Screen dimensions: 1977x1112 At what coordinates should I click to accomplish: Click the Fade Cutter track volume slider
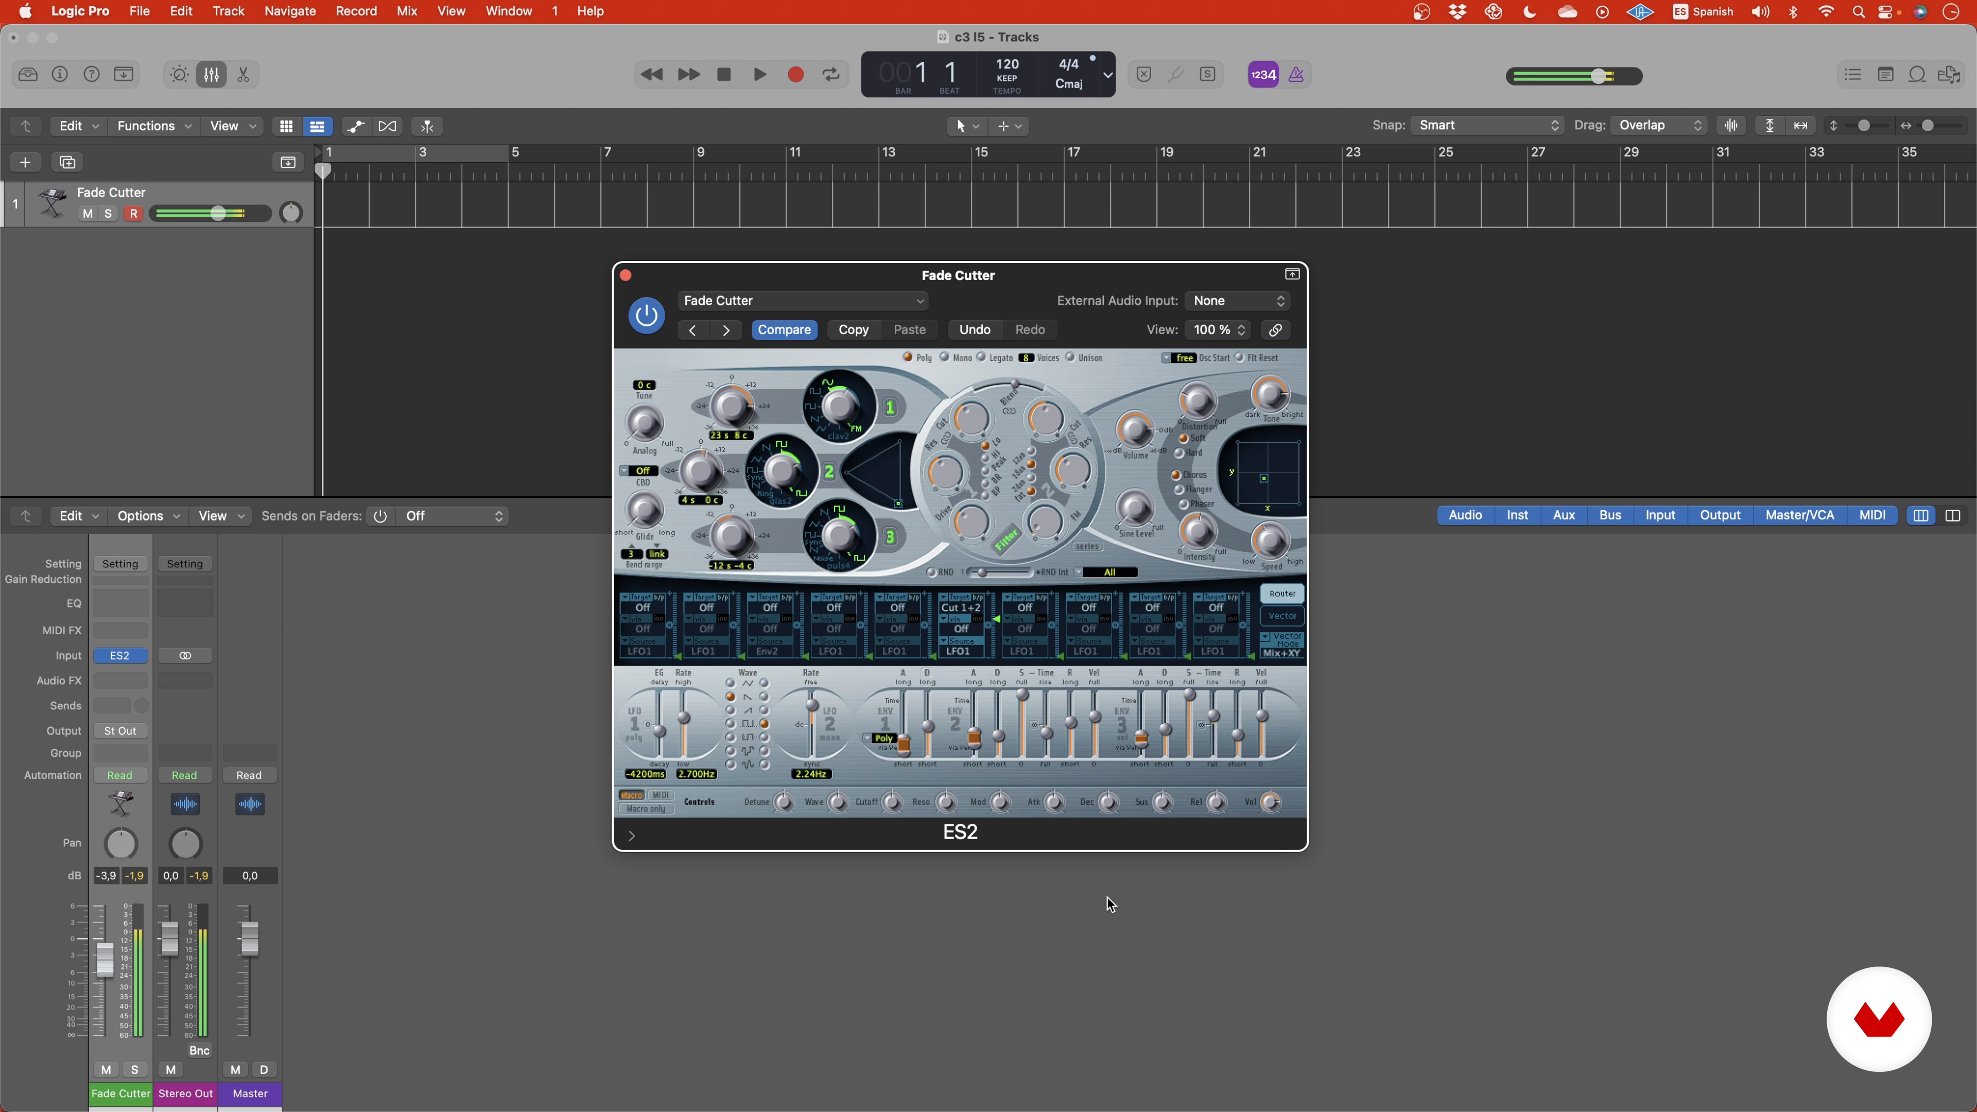[x=210, y=213]
